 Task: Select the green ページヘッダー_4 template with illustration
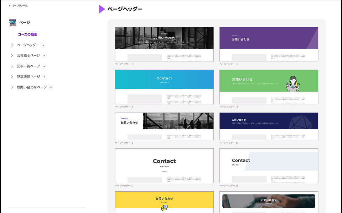(269, 87)
